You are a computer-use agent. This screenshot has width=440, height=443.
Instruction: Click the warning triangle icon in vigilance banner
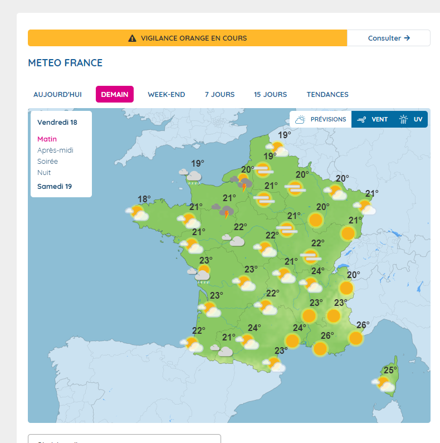pos(132,38)
